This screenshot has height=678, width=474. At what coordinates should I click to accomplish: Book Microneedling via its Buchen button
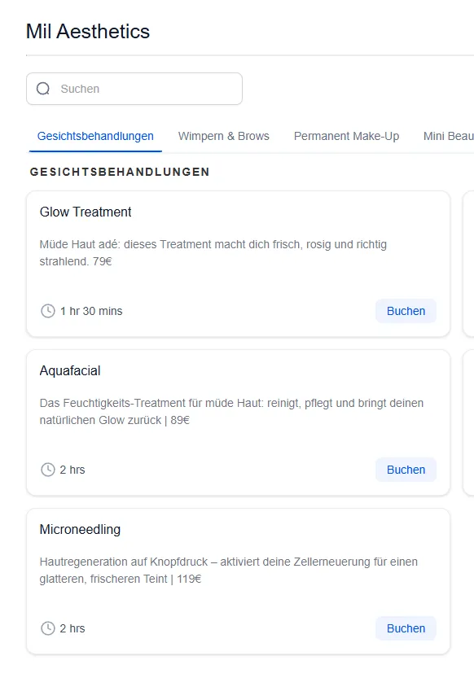coord(406,628)
